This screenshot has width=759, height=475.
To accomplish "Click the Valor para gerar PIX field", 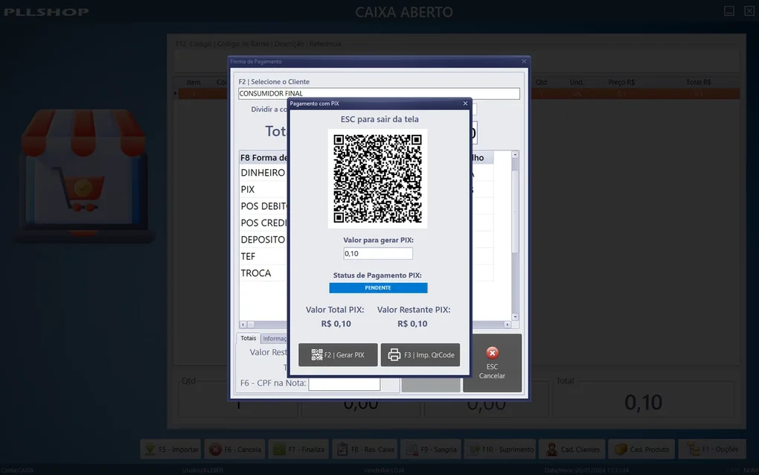I will [x=378, y=254].
